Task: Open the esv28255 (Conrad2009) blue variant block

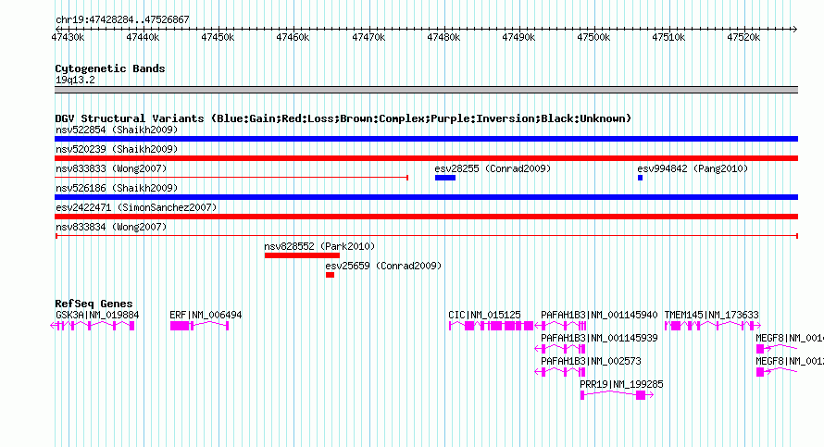Action: [x=445, y=178]
